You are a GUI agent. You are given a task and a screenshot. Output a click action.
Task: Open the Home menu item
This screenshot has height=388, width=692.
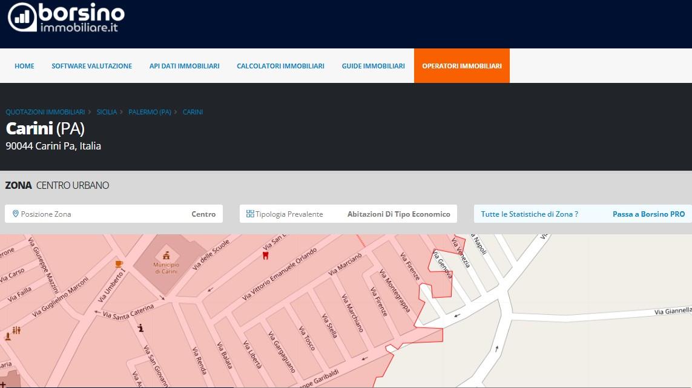tap(24, 66)
